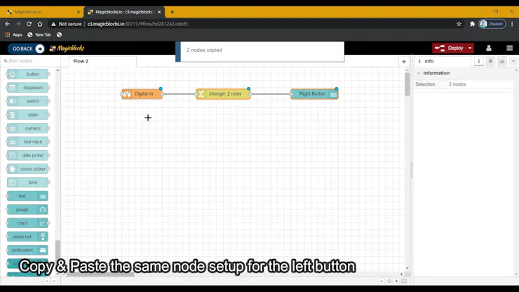Pick the form node from palette
Screen dimensions: 519x292
[x=28, y=182]
